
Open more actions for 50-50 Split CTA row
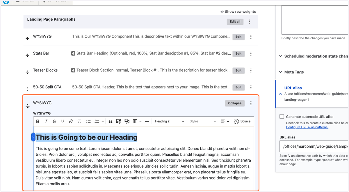coord(251,87)
